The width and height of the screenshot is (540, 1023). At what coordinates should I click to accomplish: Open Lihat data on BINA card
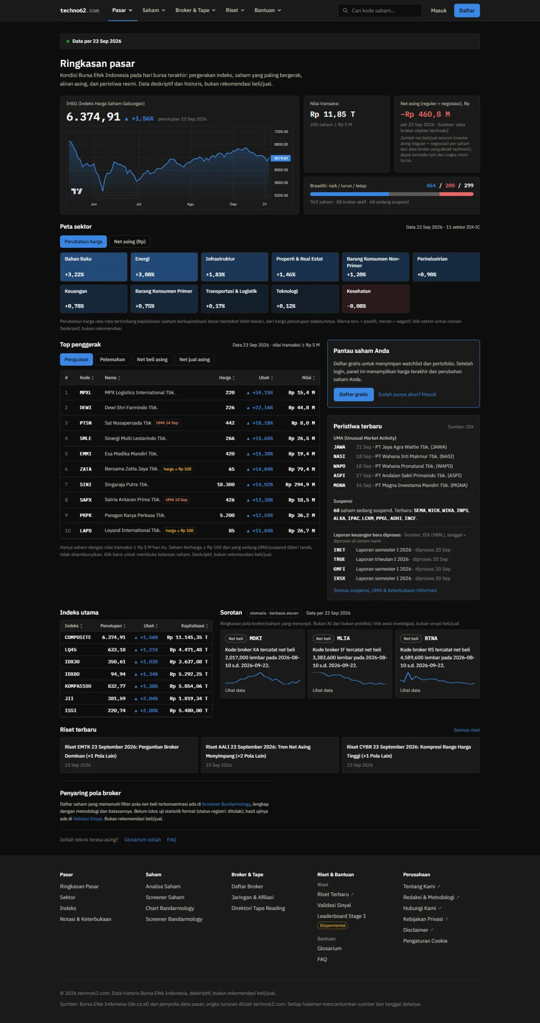click(x=410, y=690)
